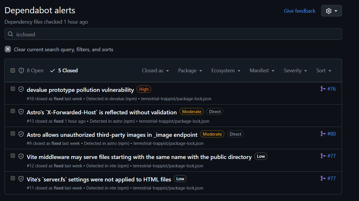The image size is (359, 201).
Task: Open the Package filter dropdown
Action: coord(190,71)
